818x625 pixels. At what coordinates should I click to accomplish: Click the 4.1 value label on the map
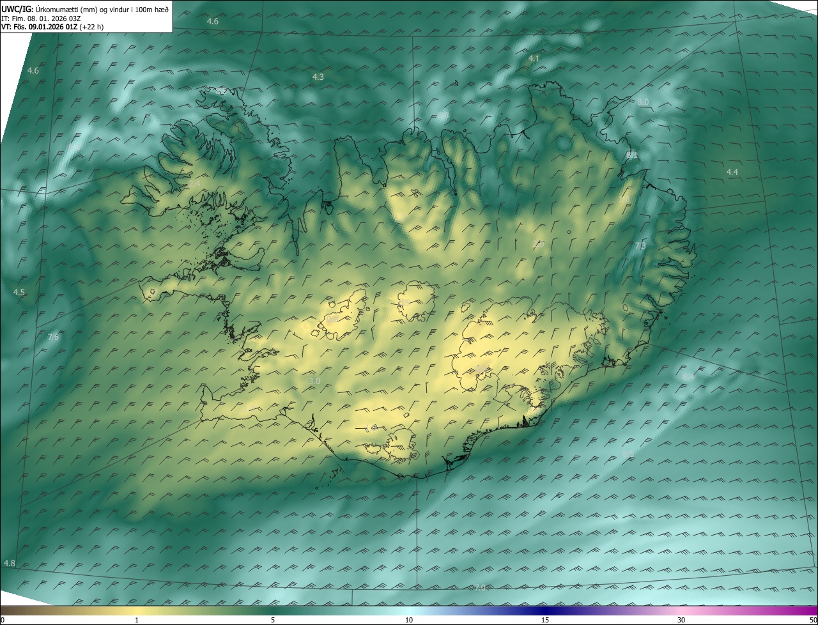coord(534,58)
